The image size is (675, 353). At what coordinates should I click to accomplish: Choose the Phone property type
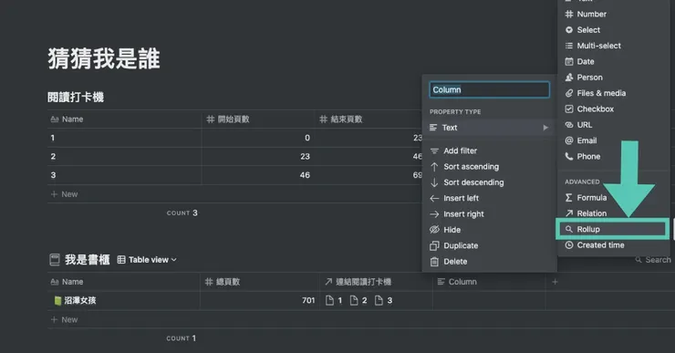[613, 156]
